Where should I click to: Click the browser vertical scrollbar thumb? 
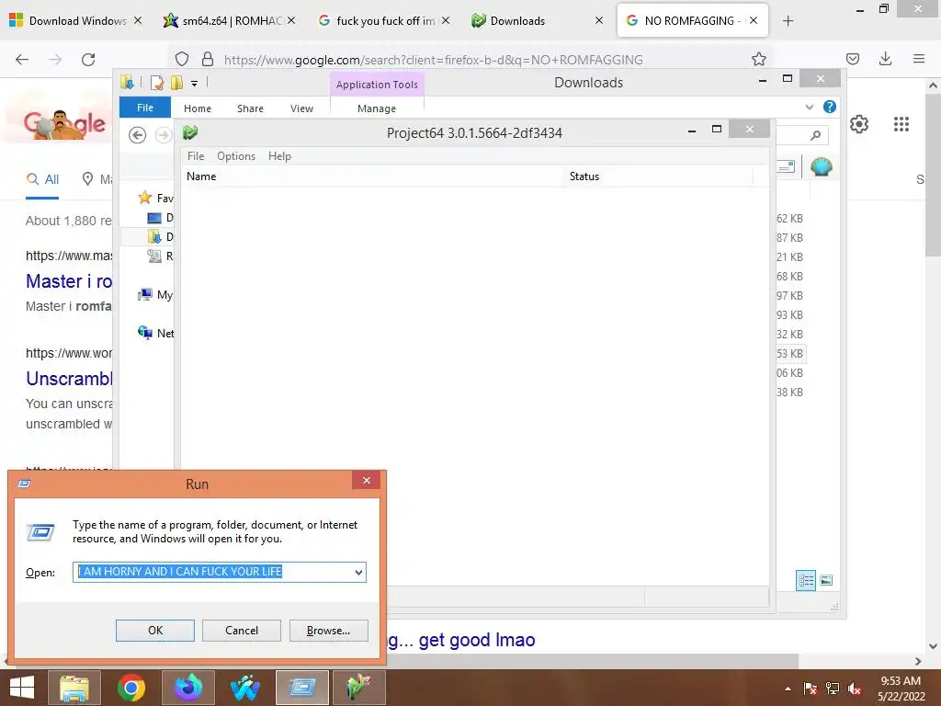point(933,174)
